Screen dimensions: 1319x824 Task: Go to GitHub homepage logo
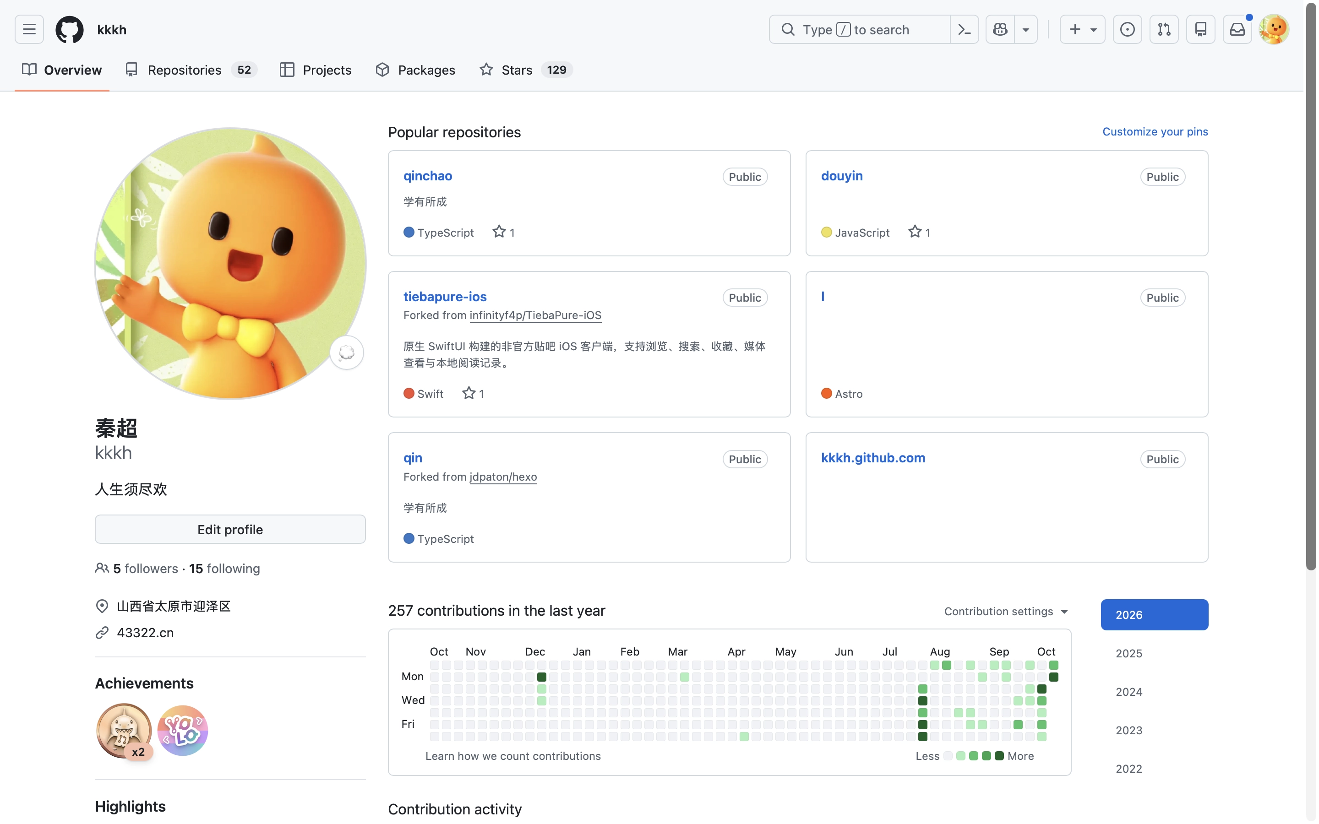[70, 29]
